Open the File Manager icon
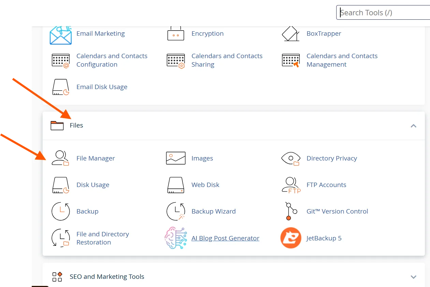This screenshot has height=287, width=430. pos(60,158)
